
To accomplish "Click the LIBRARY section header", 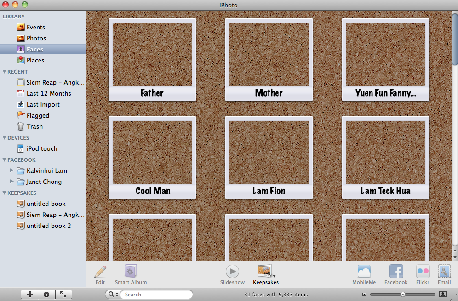I will click(14, 17).
